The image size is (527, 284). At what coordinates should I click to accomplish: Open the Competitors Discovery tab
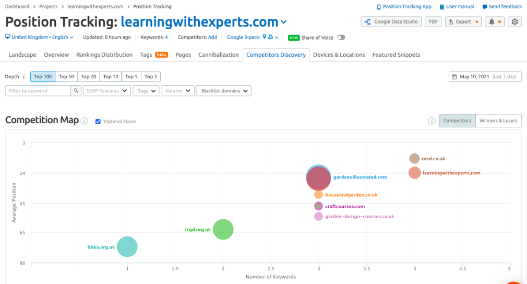[276, 55]
